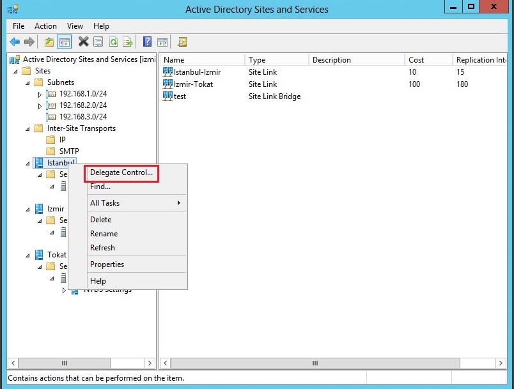The image size is (514, 389).
Task: Click the Inter-Site Transports folder icon
Action: (38, 128)
